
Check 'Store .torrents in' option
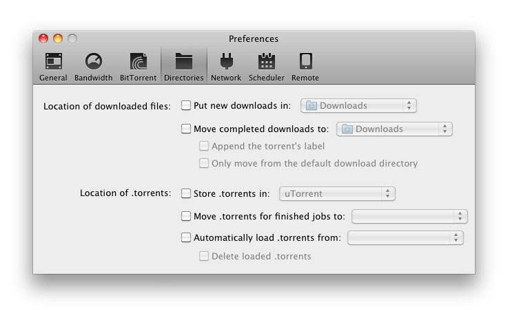pyautogui.click(x=186, y=193)
